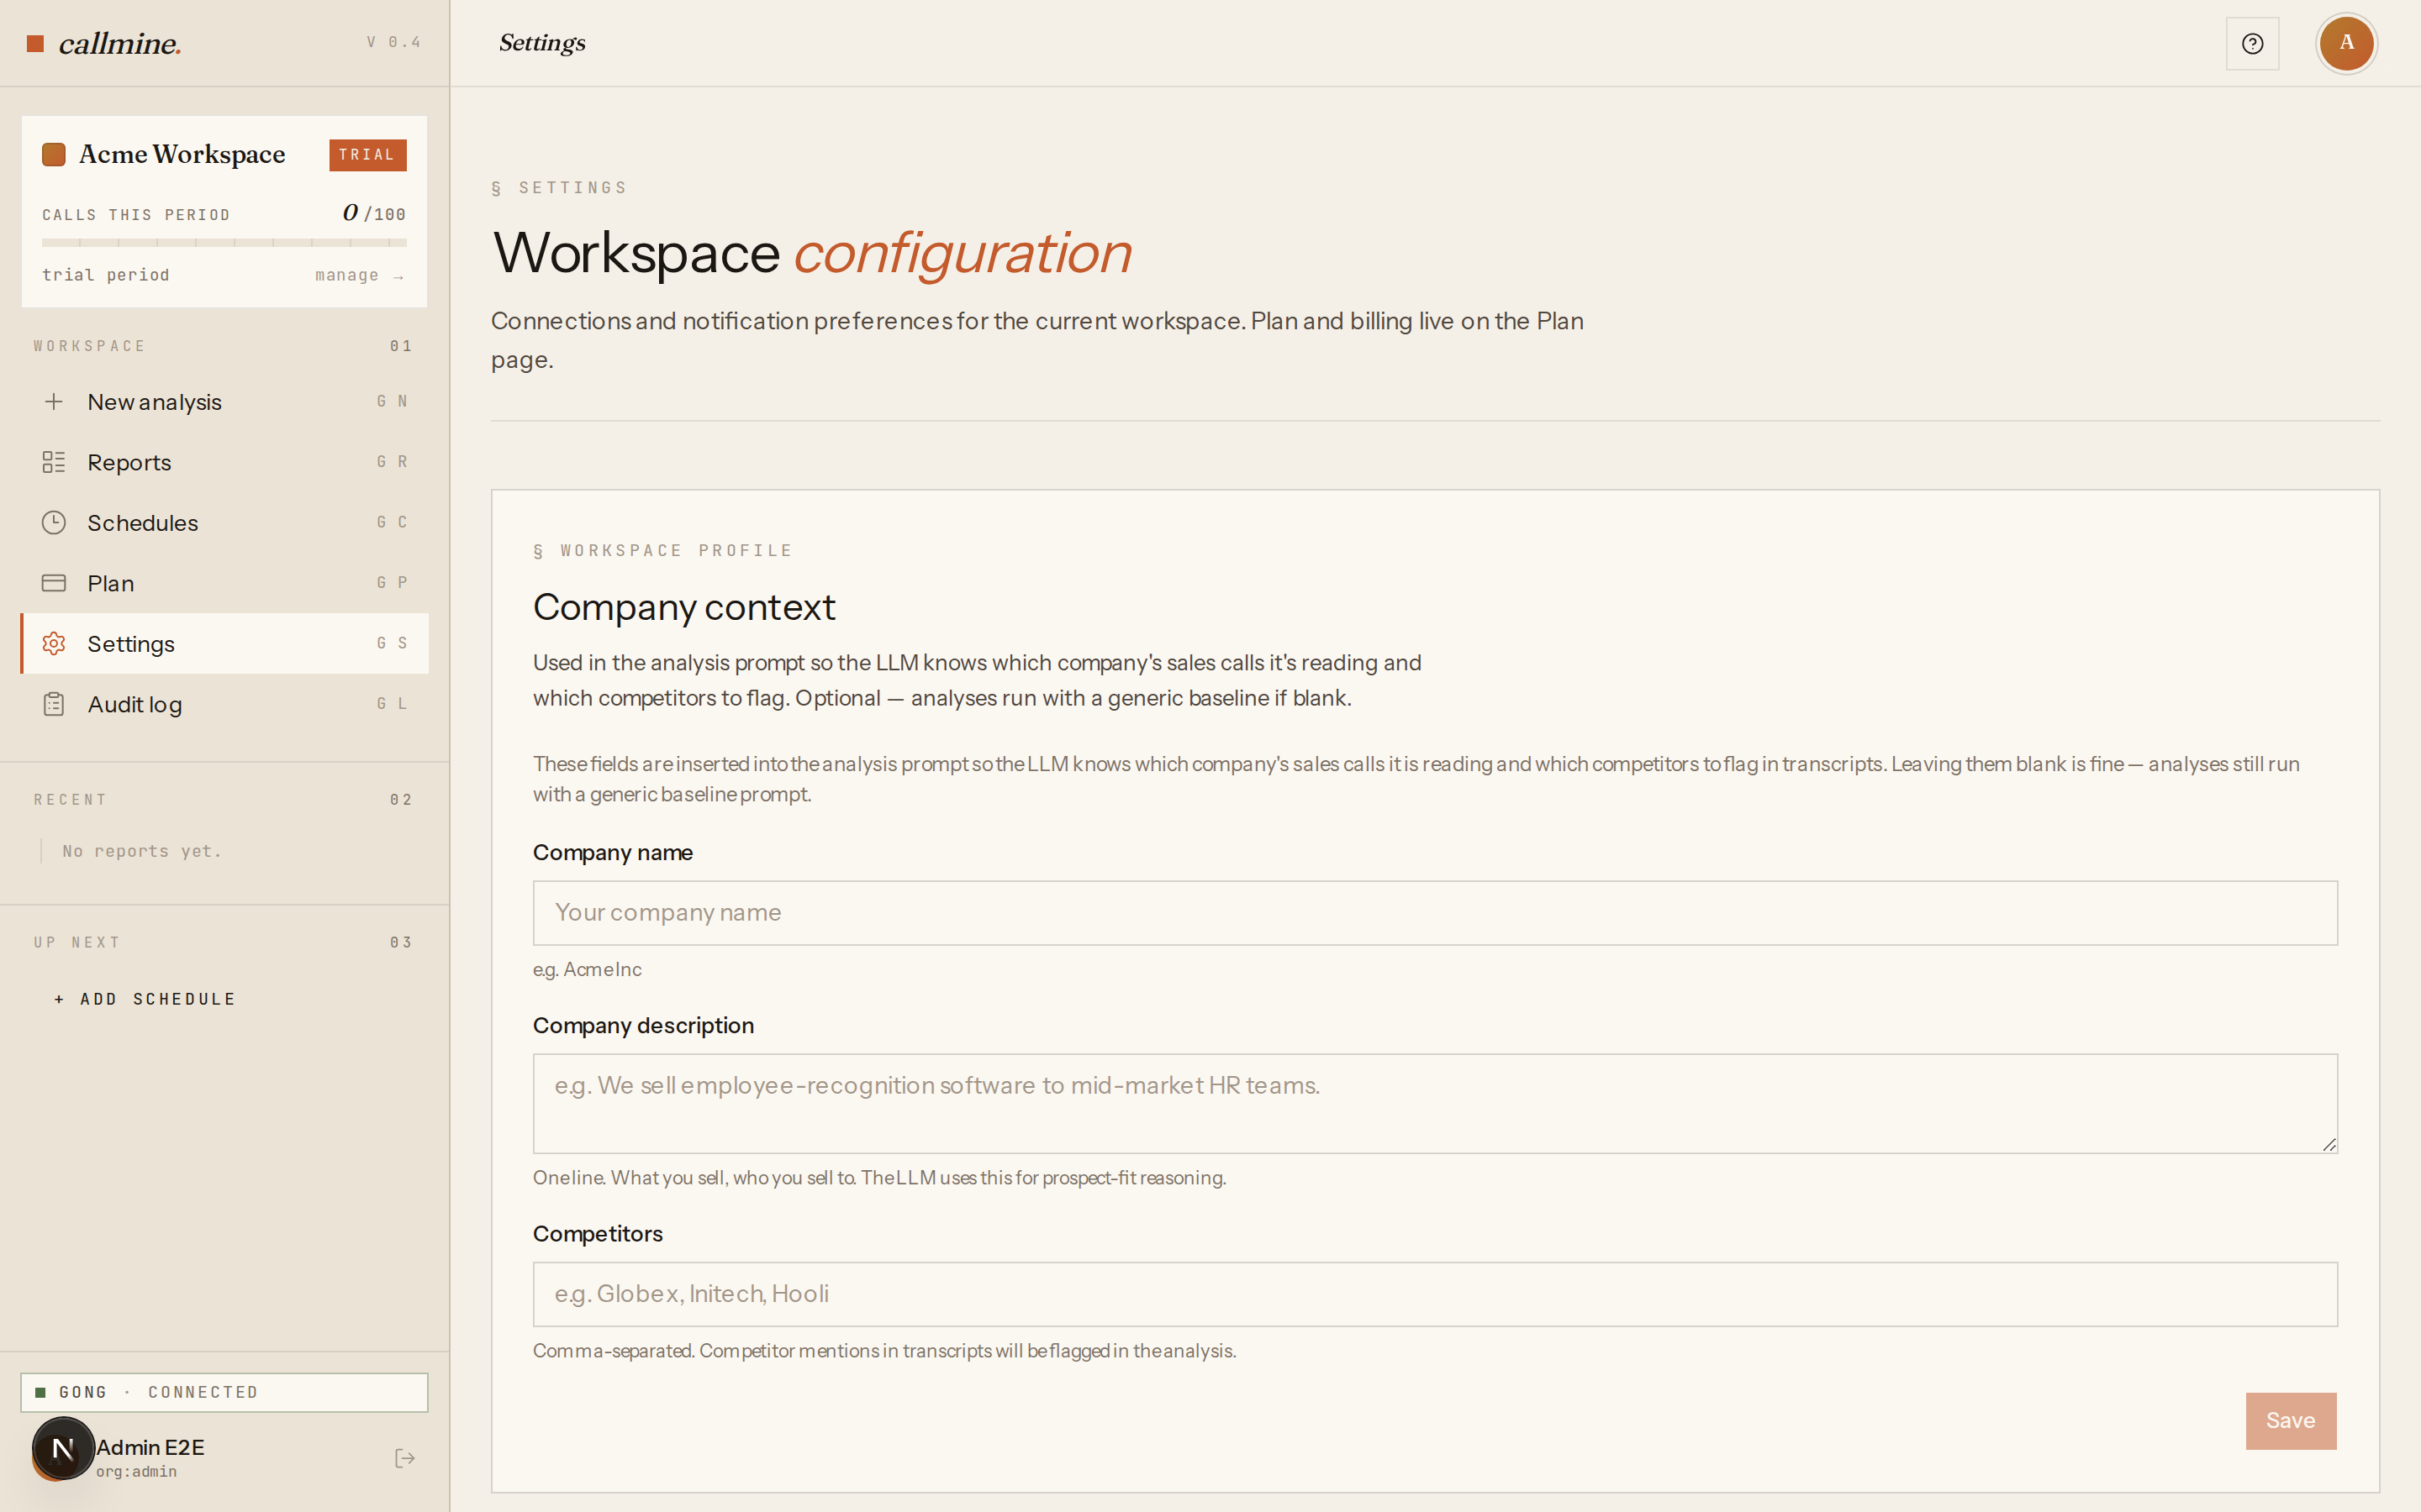Click the calls this period progress bar
The height and width of the screenshot is (1512, 2421).
pyautogui.click(x=224, y=242)
